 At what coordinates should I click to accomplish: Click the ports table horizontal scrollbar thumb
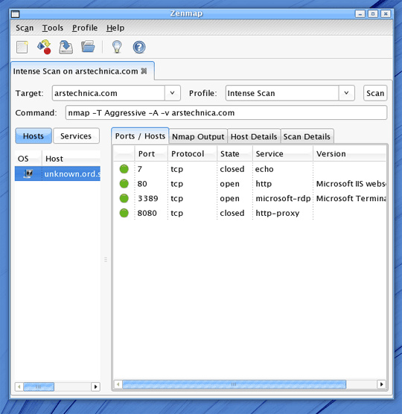coord(234,384)
